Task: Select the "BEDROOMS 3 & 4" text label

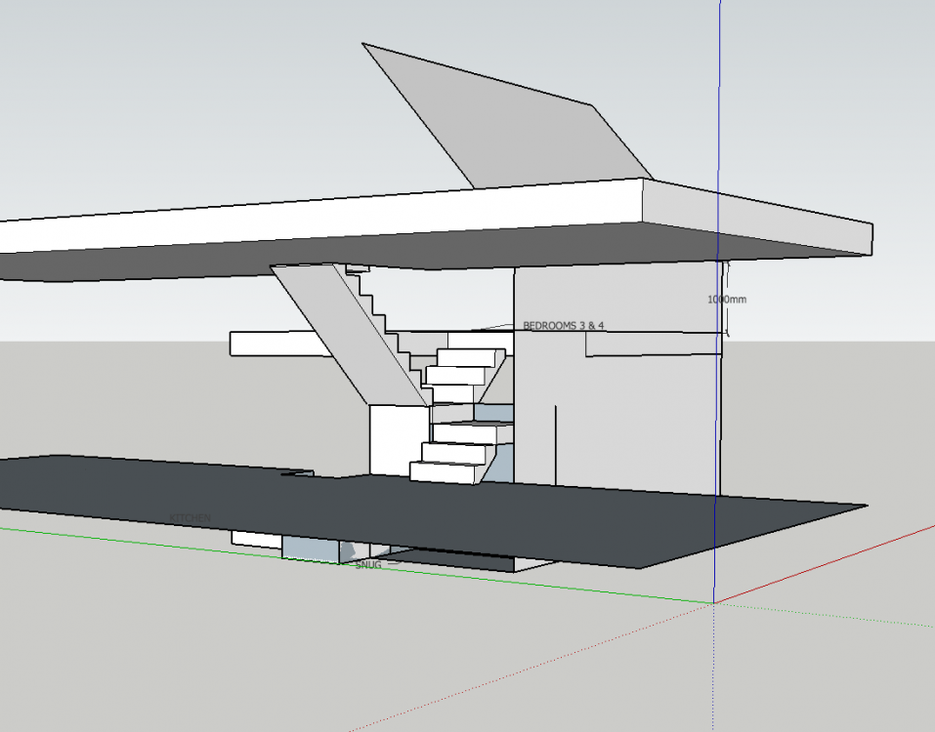Action: [564, 326]
